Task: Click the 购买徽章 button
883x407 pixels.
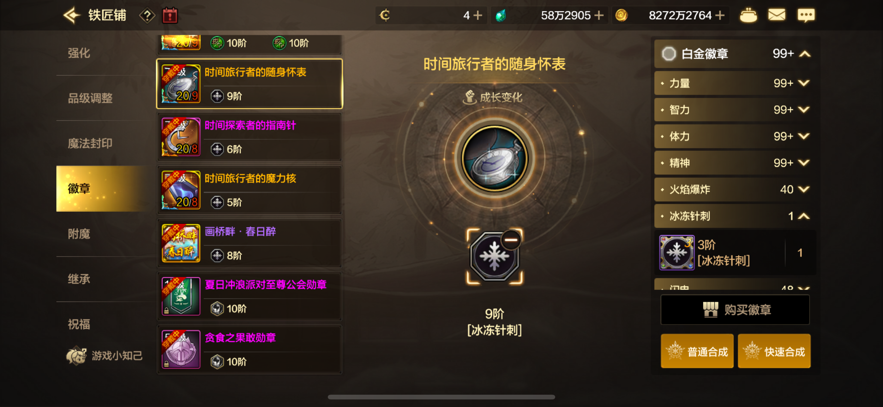Action: pyautogui.click(x=735, y=310)
